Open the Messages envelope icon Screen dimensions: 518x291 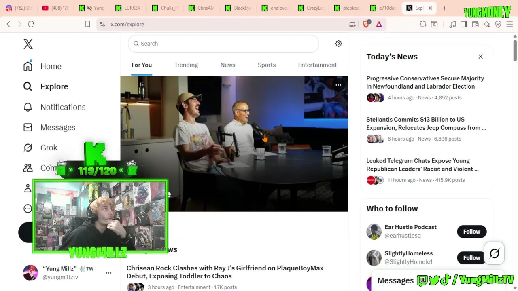pos(28,127)
